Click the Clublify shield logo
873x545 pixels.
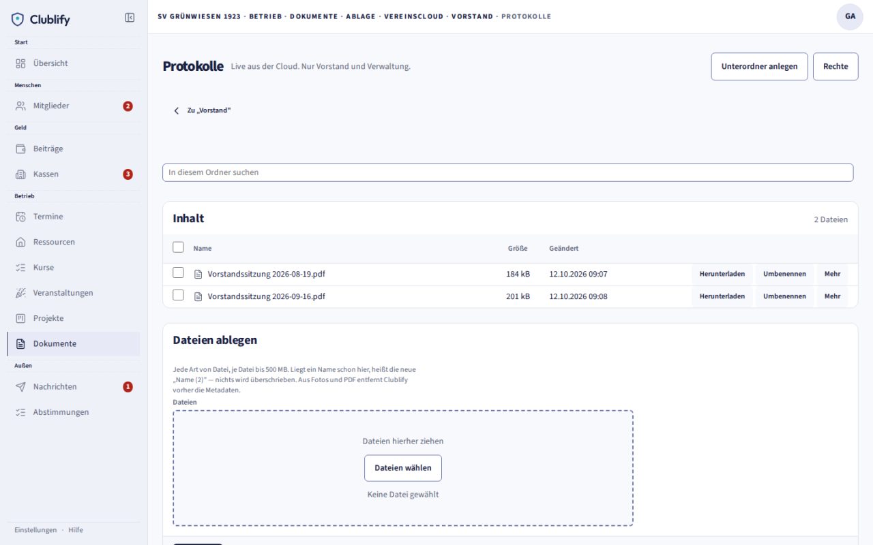tap(18, 19)
